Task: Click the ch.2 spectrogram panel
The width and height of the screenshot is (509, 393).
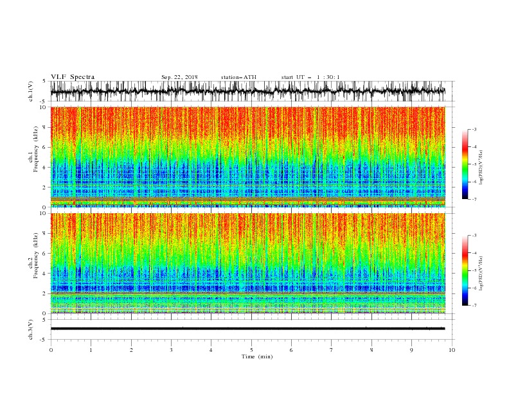Action: (x=248, y=263)
